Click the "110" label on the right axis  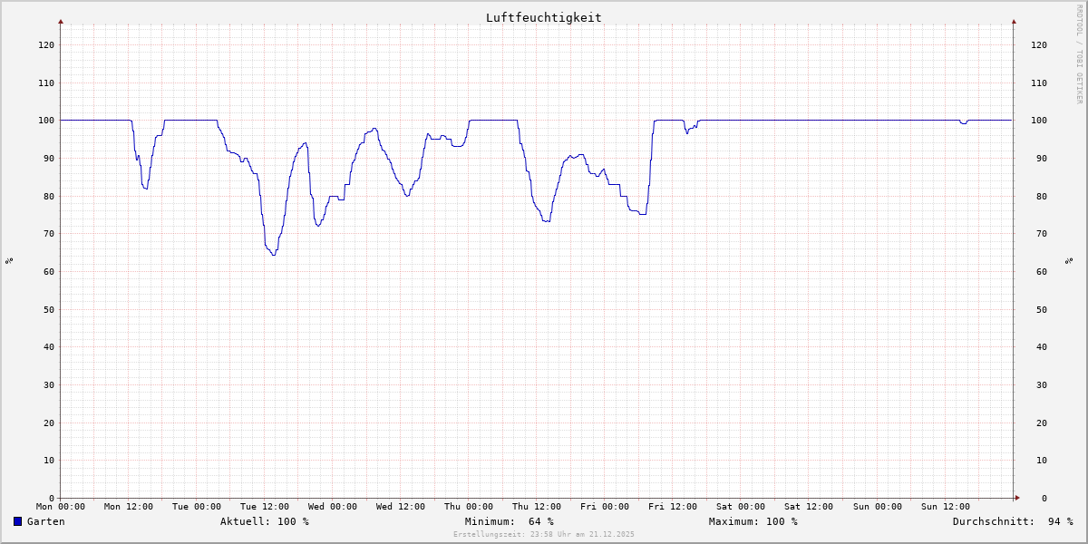coord(1039,83)
